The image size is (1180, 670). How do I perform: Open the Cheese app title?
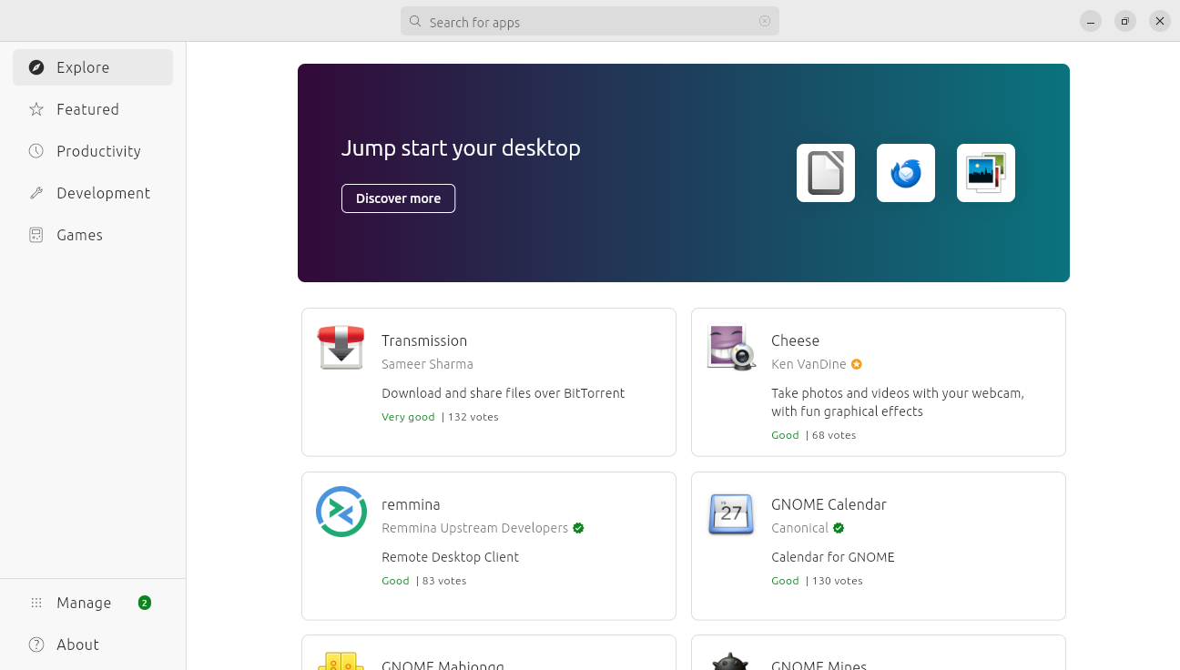(795, 340)
